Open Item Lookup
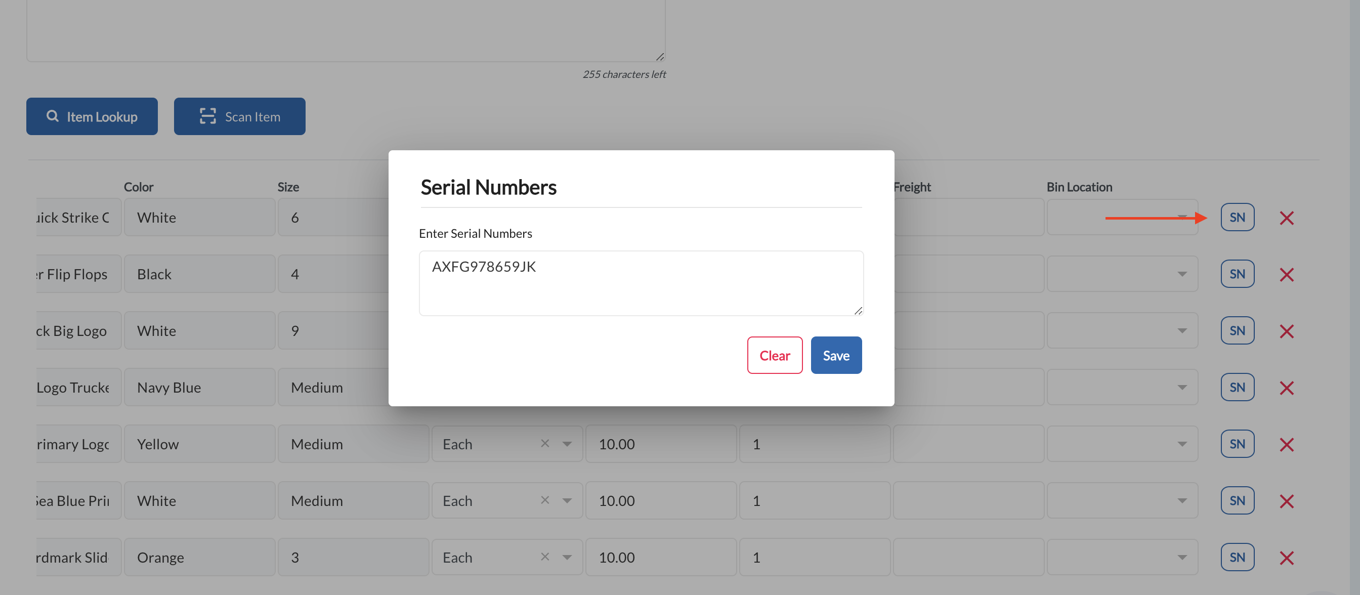 (92, 116)
